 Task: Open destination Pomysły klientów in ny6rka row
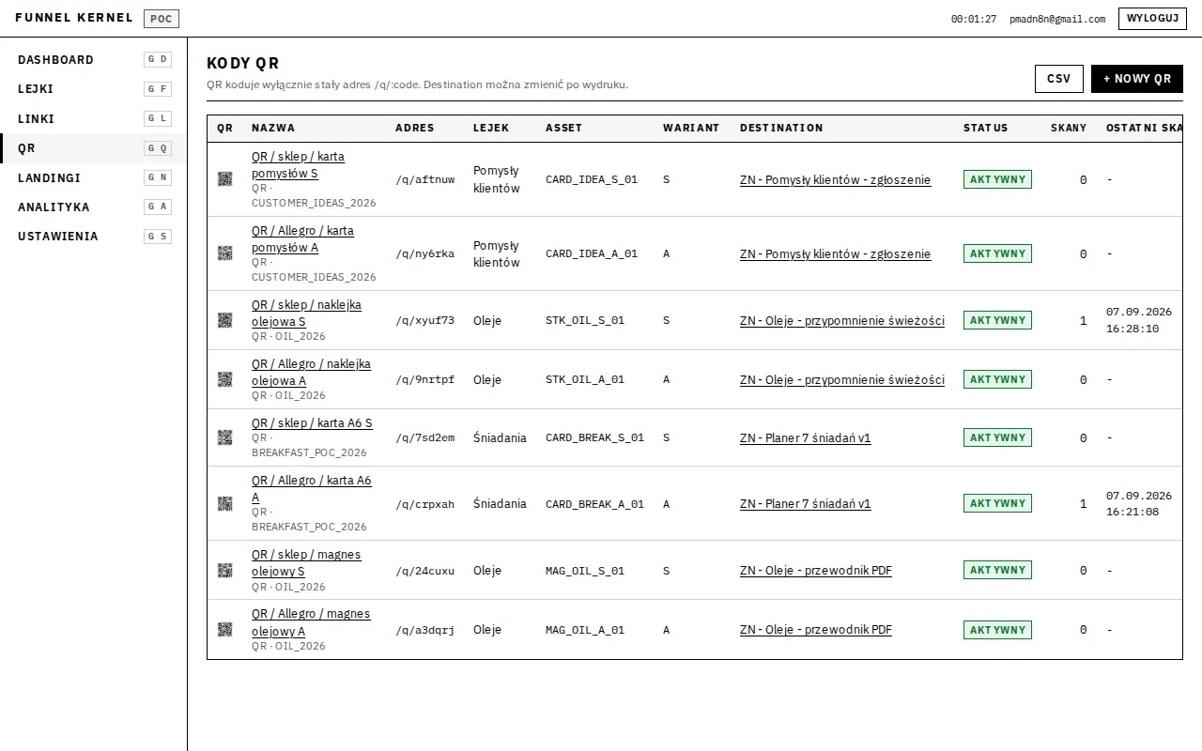(x=835, y=253)
